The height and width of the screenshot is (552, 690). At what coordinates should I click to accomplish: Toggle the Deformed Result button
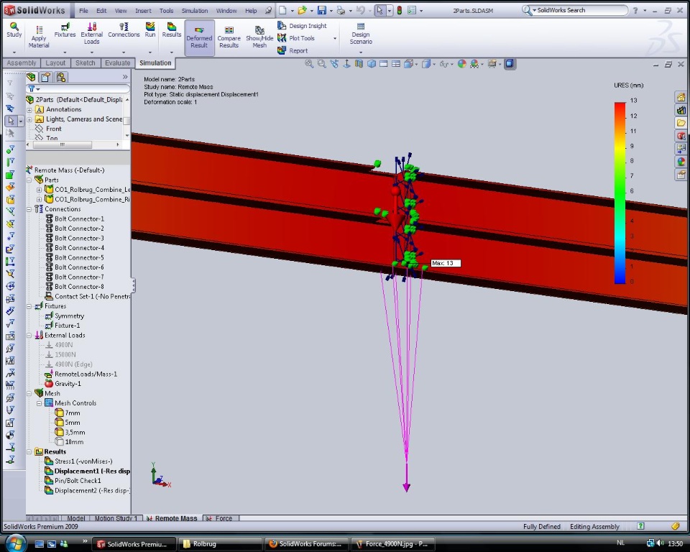199,36
